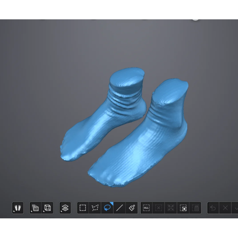
Task: Select the perspective view cube icon
Action: coord(35,208)
